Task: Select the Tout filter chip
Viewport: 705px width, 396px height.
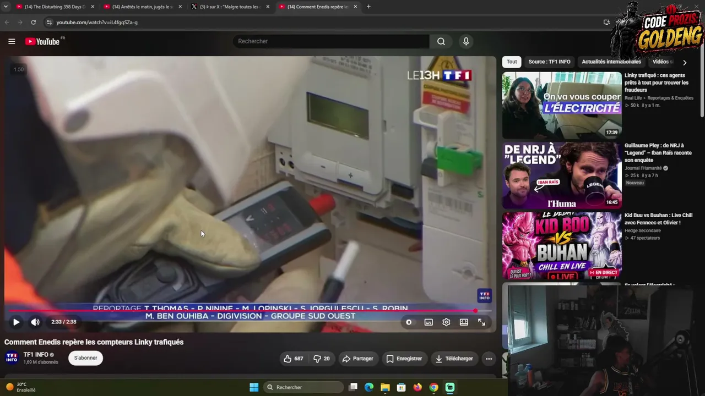Action: point(512,62)
